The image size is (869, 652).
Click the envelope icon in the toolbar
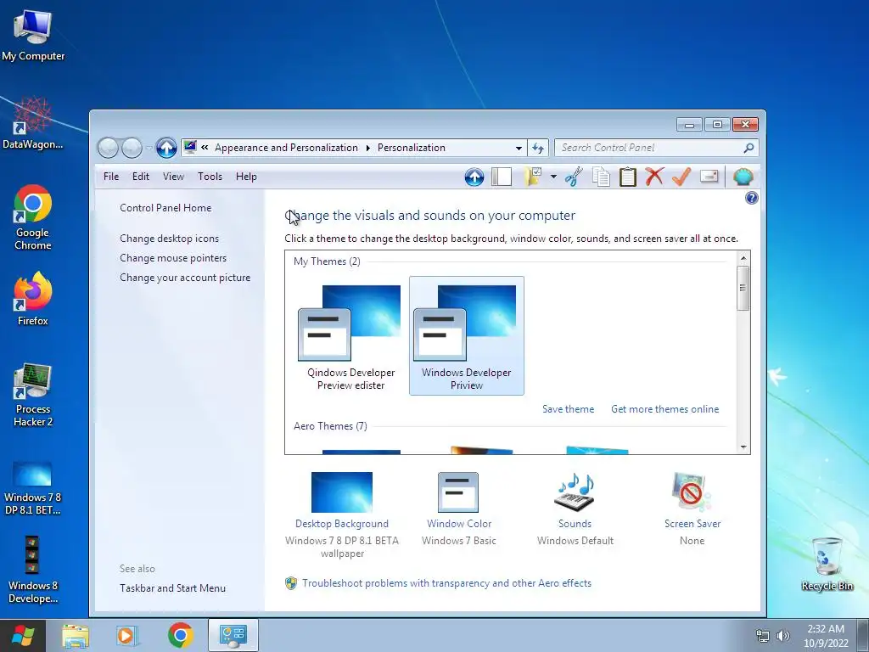pyautogui.click(x=709, y=177)
